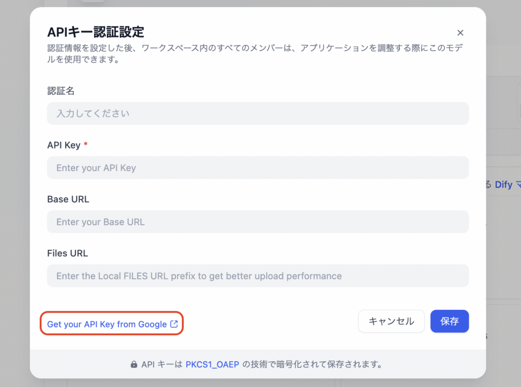This screenshot has width=521, height=387.
Task: Open the PKCS1_OAEP link
Action: (x=212, y=365)
